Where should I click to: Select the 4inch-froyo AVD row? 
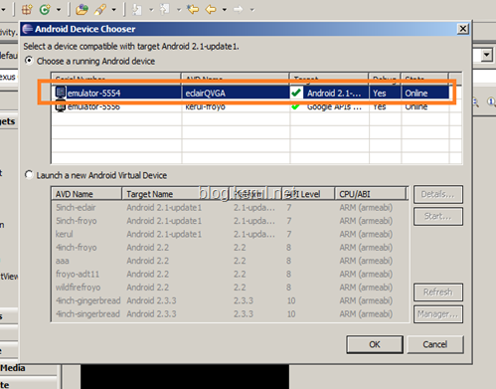[x=230, y=248]
